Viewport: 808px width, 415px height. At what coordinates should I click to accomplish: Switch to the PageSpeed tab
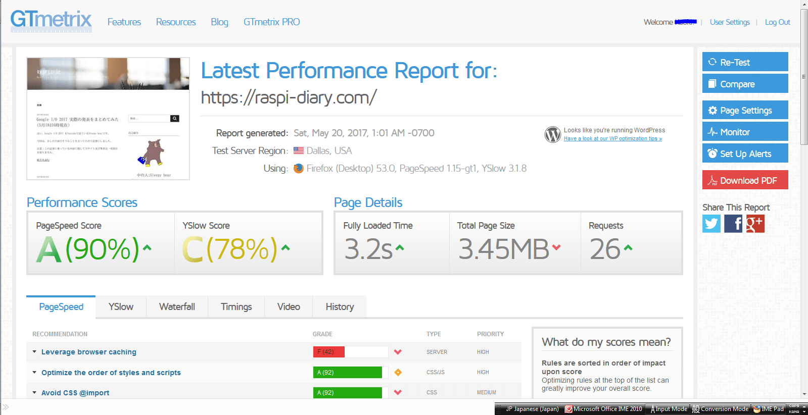(x=61, y=307)
